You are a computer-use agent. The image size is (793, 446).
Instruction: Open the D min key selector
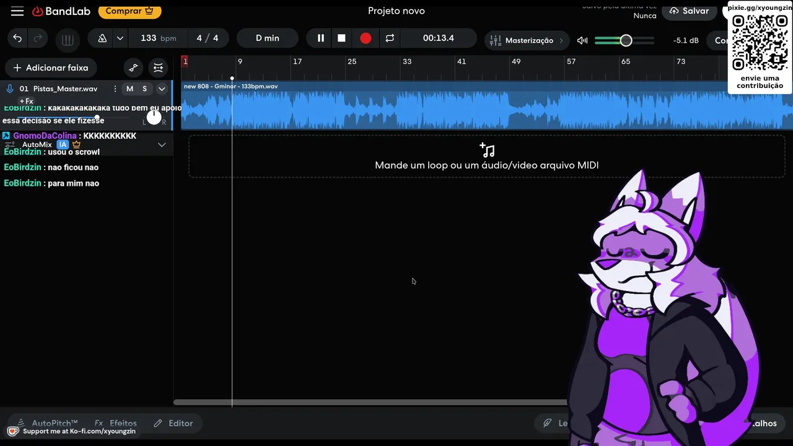tap(268, 38)
